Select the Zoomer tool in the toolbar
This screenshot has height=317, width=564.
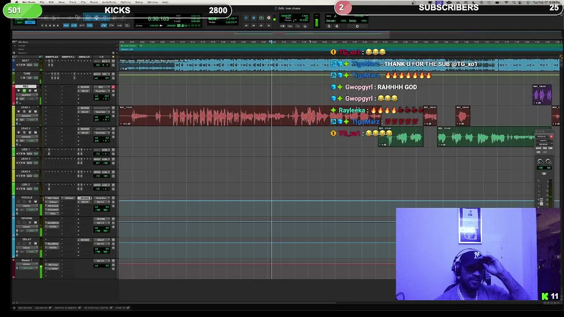click(77, 17)
